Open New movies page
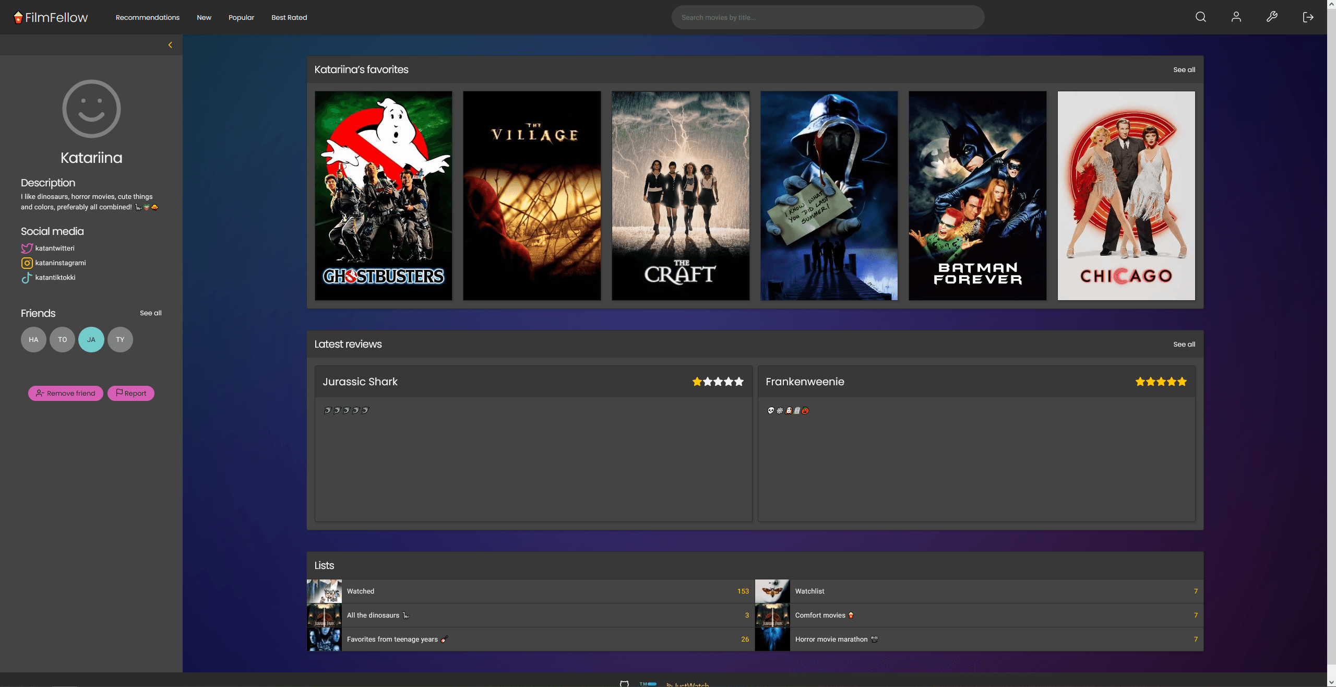The height and width of the screenshot is (687, 1336). point(204,17)
